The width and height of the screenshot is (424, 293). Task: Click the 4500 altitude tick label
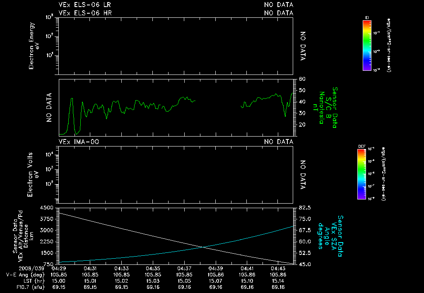[x=46, y=208]
